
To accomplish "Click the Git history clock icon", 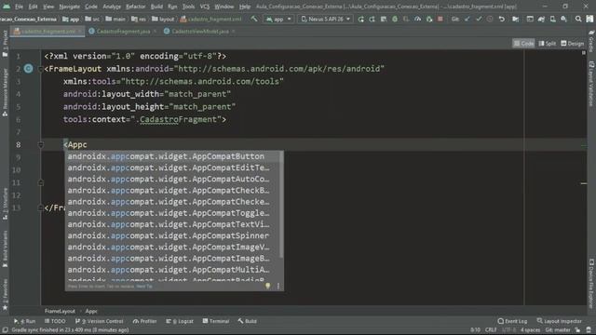I will 490,19.
